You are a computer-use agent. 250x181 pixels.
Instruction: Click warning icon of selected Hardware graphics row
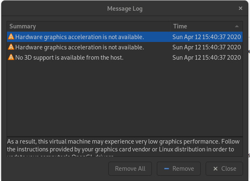point(11,37)
